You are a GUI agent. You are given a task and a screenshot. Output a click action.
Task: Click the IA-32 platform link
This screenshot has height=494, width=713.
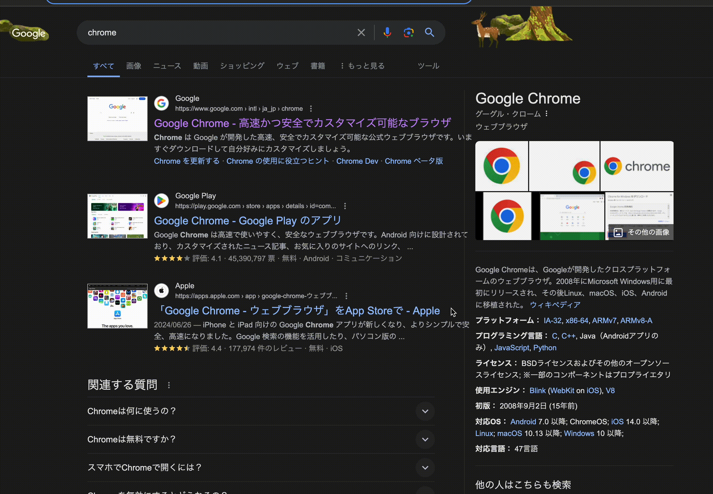553,321
